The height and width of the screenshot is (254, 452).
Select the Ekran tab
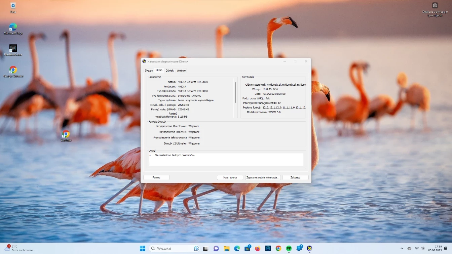[x=159, y=70]
